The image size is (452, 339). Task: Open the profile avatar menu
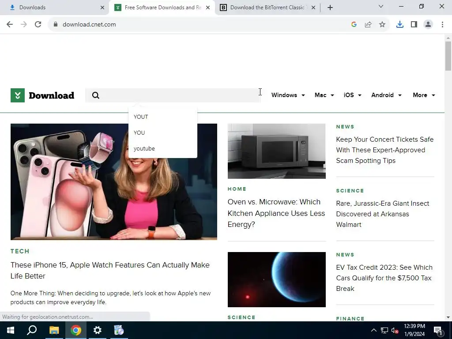click(428, 25)
